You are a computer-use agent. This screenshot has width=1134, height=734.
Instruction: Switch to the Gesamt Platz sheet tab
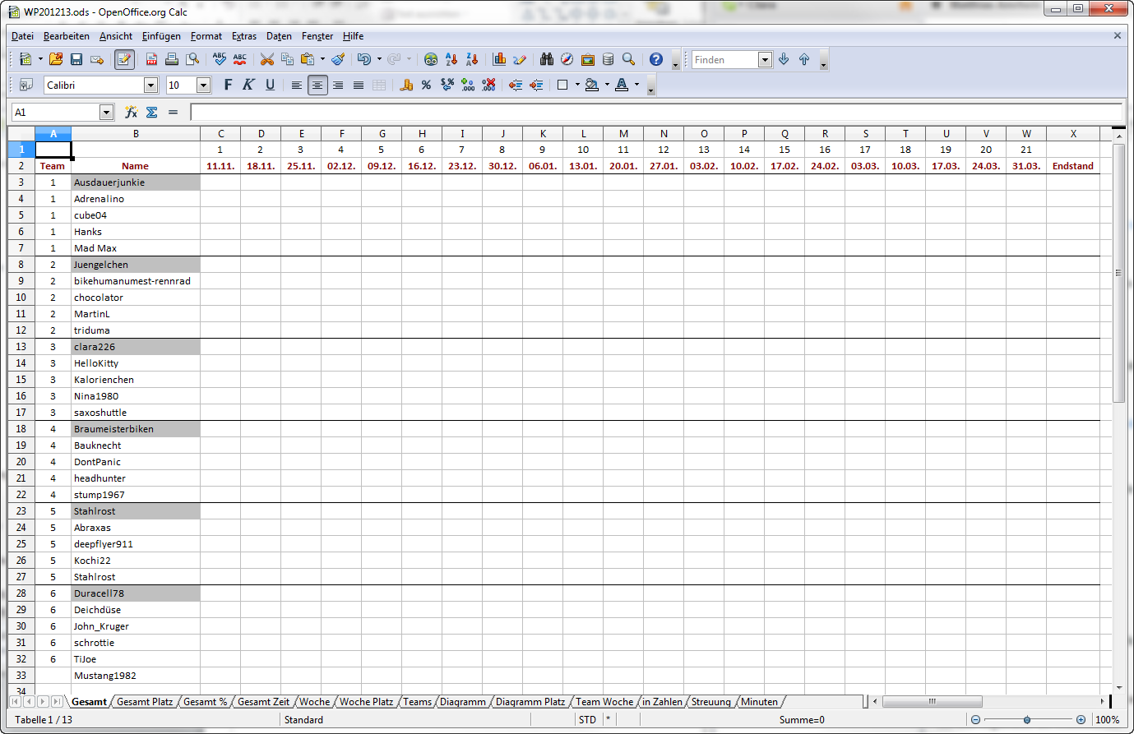tap(145, 702)
